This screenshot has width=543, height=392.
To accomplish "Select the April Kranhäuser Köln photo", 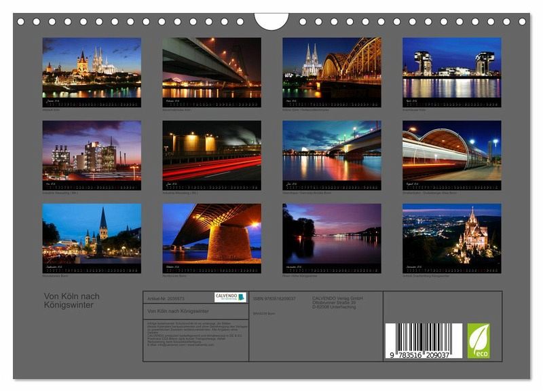I will 451,68.
